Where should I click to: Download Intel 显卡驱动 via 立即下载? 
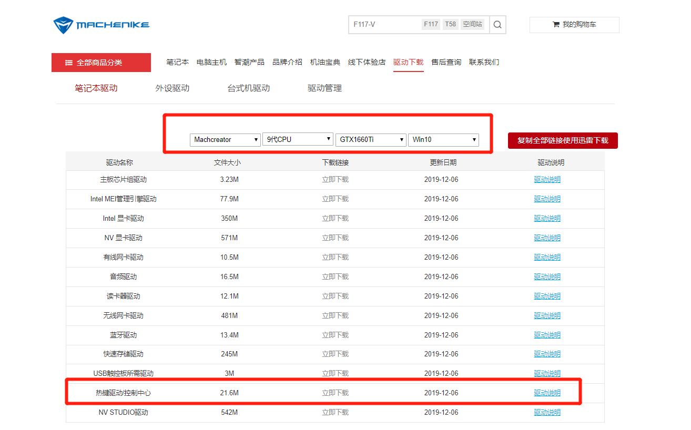tap(336, 218)
